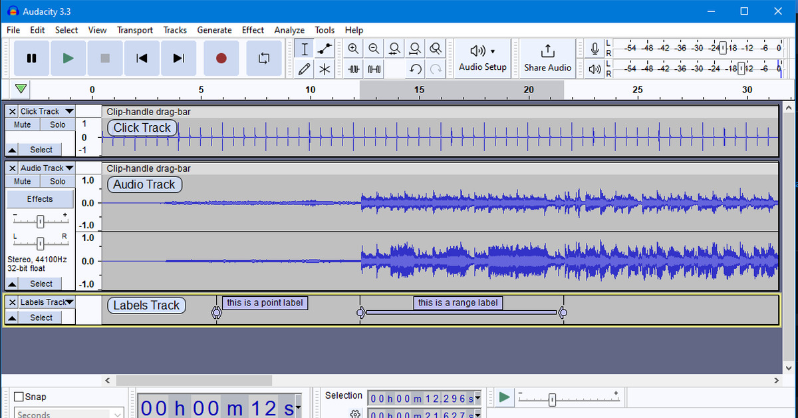Open the Analyze menu

click(x=289, y=30)
